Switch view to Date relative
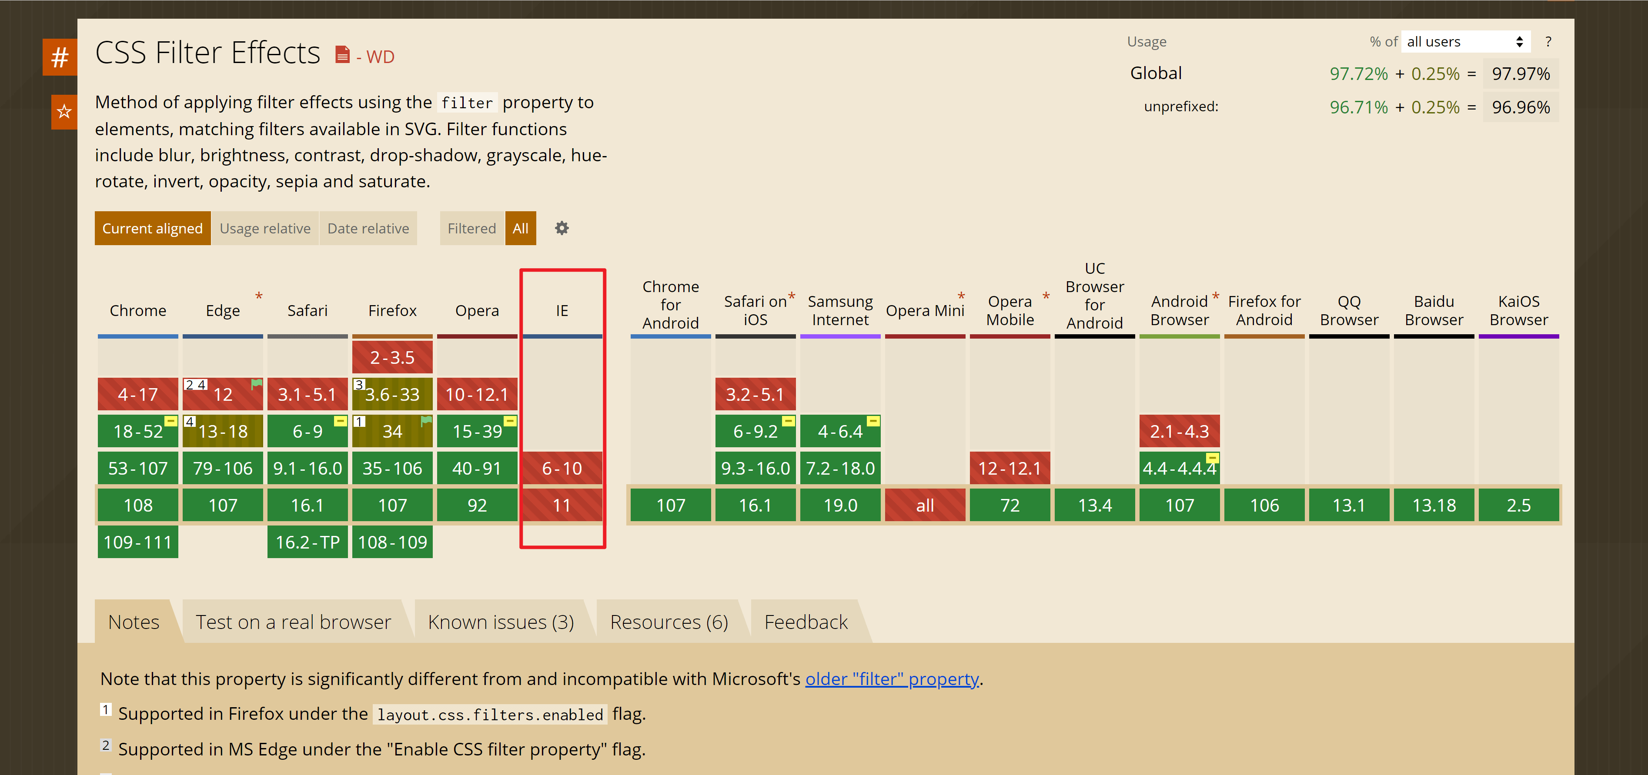 coord(368,228)
